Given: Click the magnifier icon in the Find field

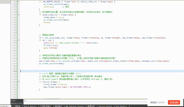Looking at the screenshot, I should point(25,101).
